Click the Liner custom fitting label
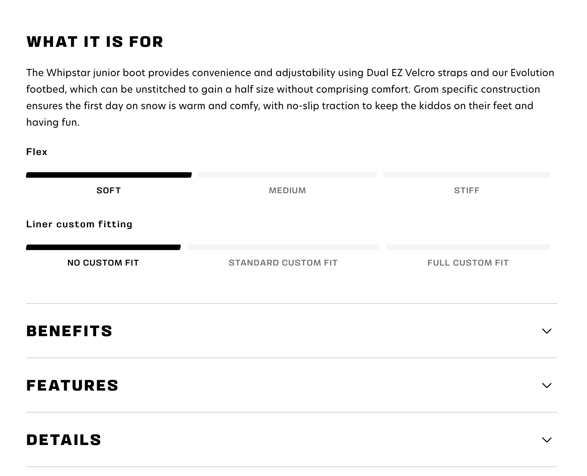587x476 pixels. coord(79,224)
